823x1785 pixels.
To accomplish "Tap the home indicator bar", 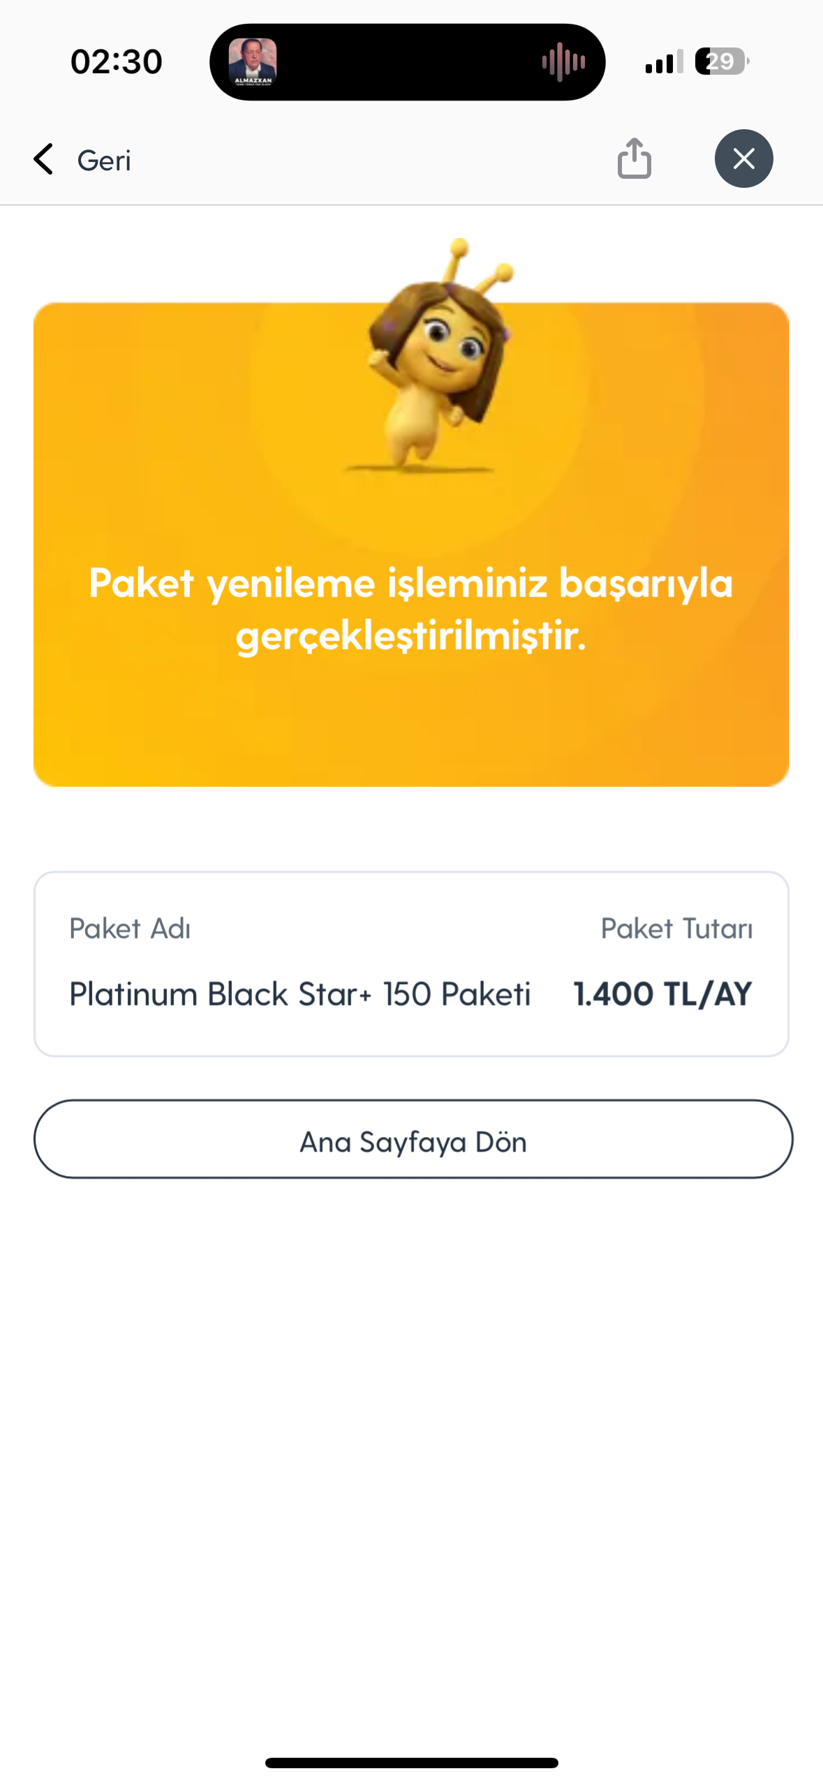I will [412, 1763].
